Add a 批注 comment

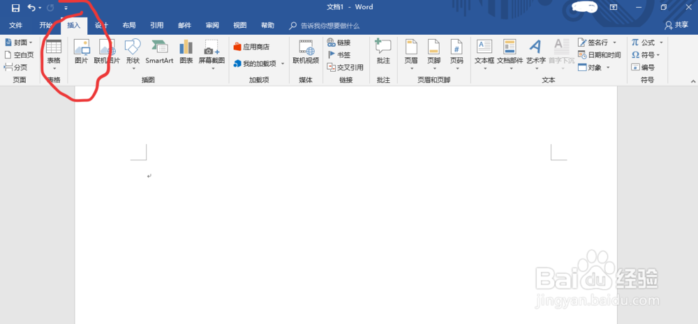tap(383, 52)
